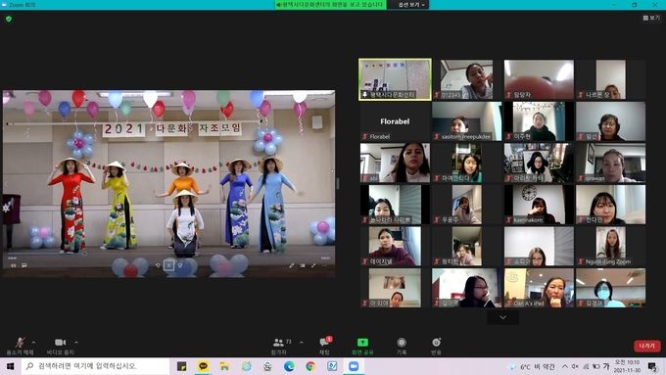Image resolution: width=666 pixels, height=375 pixels.
Task: Click the play/pause control in shared video
Action: [168, 265]
